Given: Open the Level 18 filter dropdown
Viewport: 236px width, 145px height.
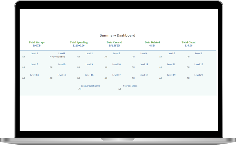Looking at the screenshot, I should pyautogui.click(x=133, y=78).
